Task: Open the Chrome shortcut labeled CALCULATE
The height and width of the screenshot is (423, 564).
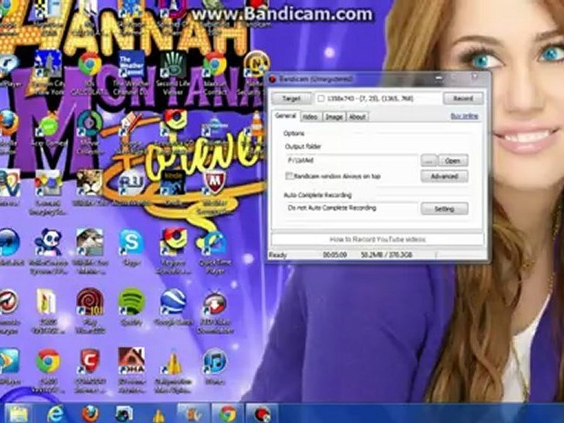Action: point(89,66)
